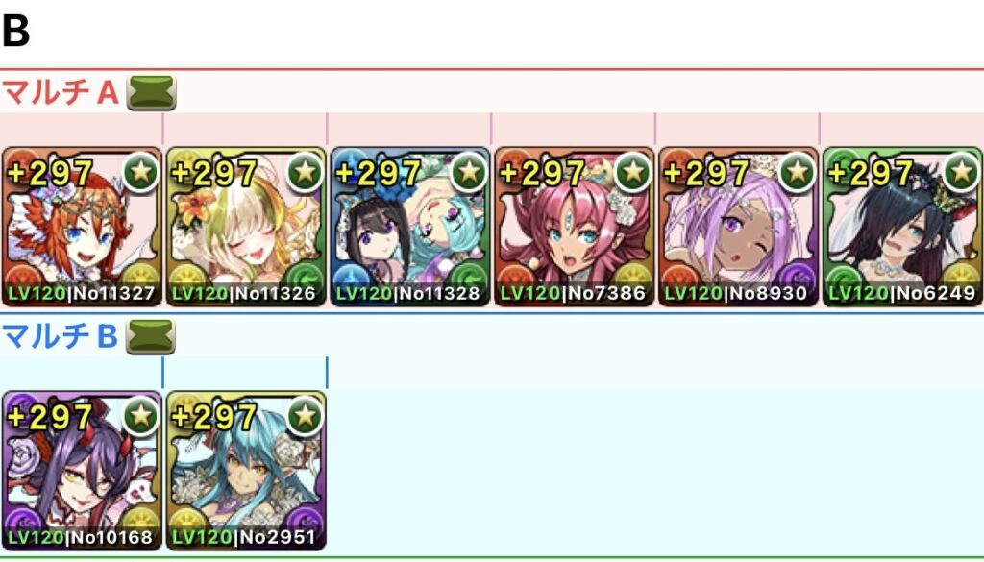This screenshot has height=562, width=984.
Task: Click the star badge on card No7386
Action: [634, 171]
